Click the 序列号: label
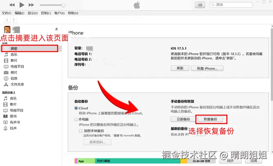The width and height of the screenshot is (273, 166). 80,65
